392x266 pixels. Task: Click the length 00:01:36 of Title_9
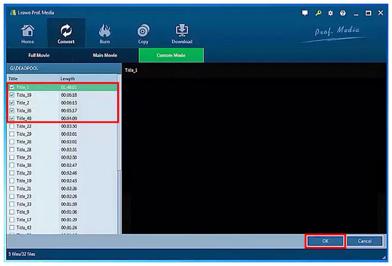[69, 212]
